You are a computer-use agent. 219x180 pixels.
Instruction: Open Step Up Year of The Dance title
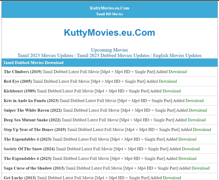click(35, 130)
